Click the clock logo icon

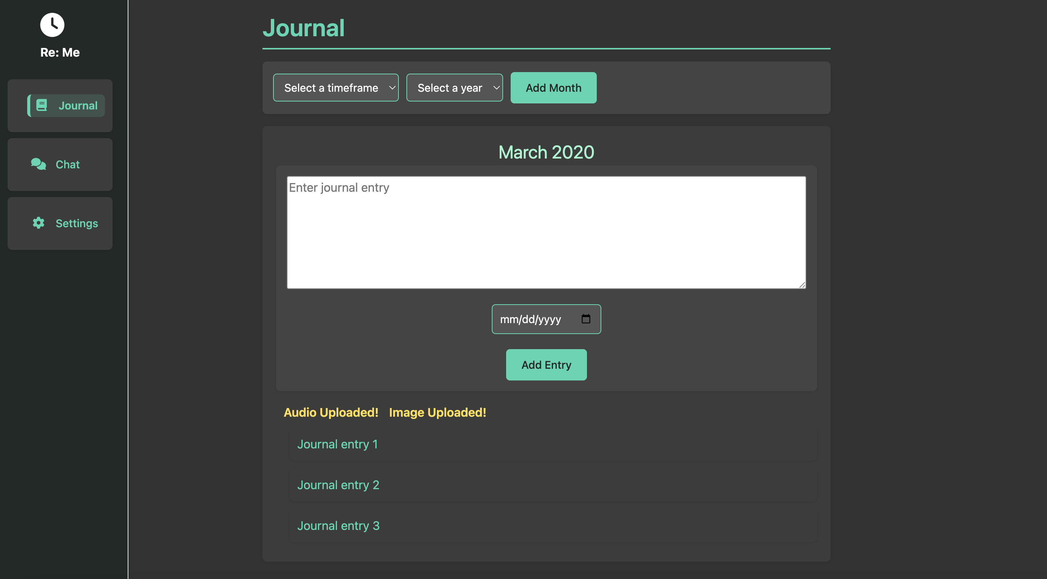point(52,25)
